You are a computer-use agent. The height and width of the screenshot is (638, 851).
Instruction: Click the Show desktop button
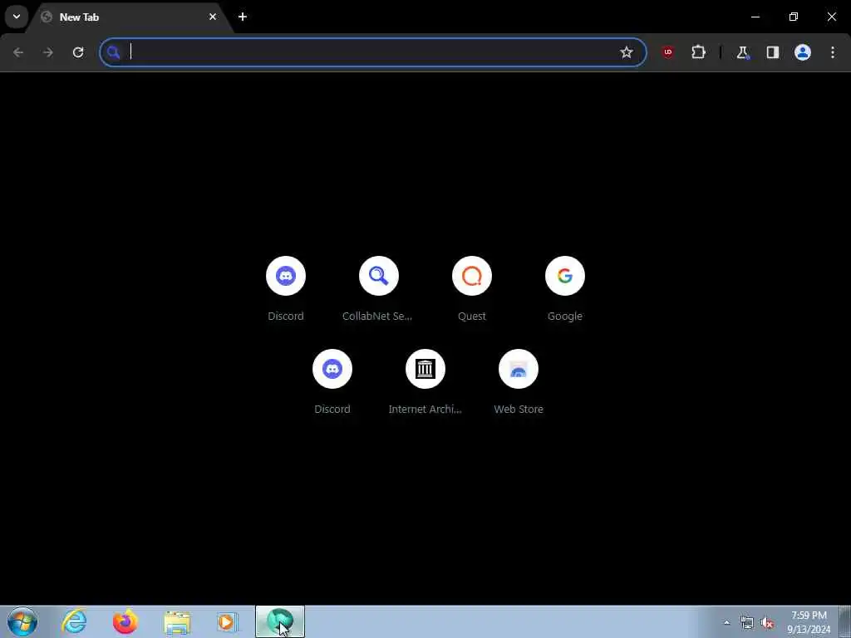(845, 621)
